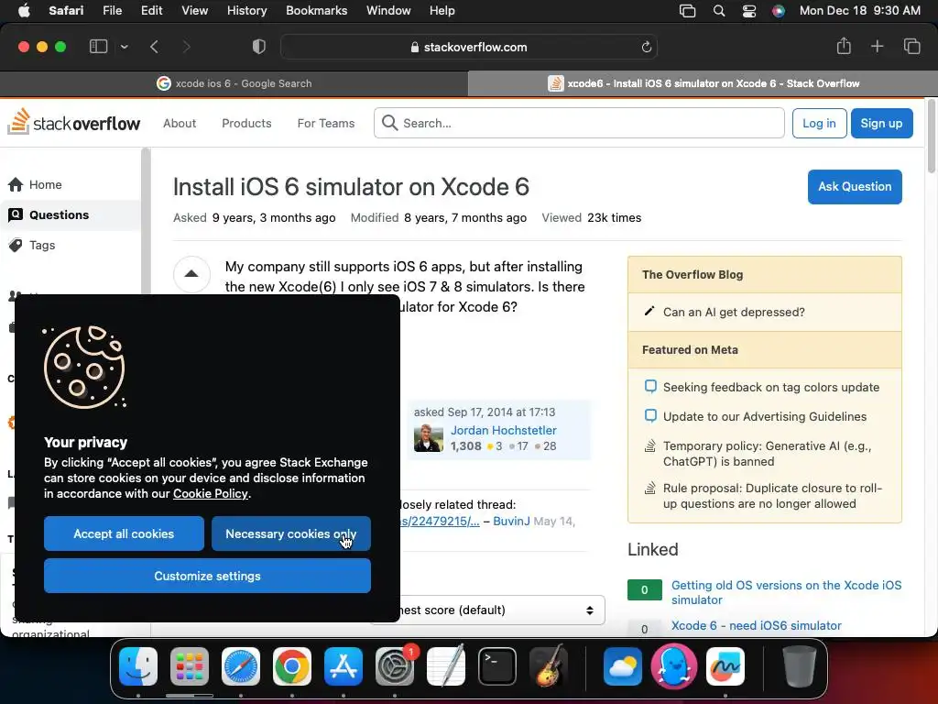
Task: Open TextEdit from the Dock
Action: (446, 666)
